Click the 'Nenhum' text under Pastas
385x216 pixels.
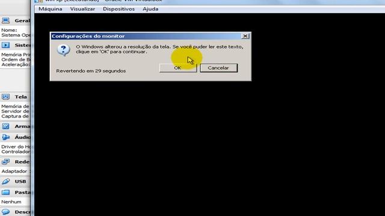click(11, 202)
